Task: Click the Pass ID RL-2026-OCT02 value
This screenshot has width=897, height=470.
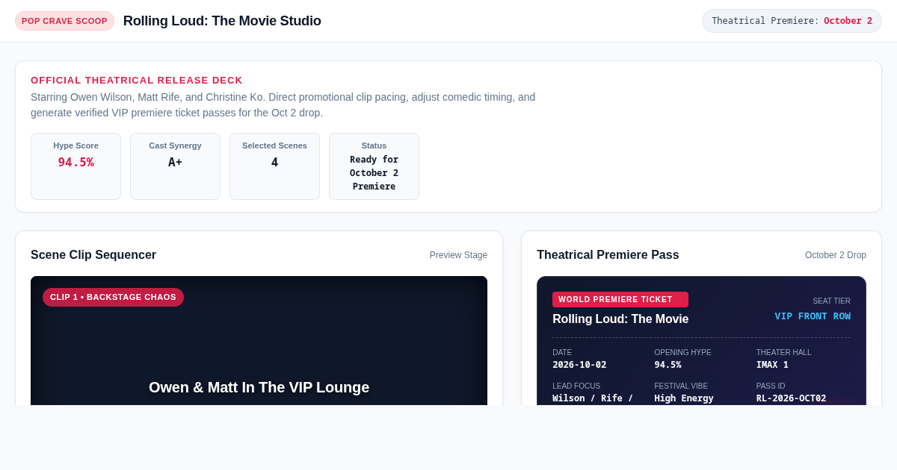Action: pyautogui.click(x=791, y=398)
